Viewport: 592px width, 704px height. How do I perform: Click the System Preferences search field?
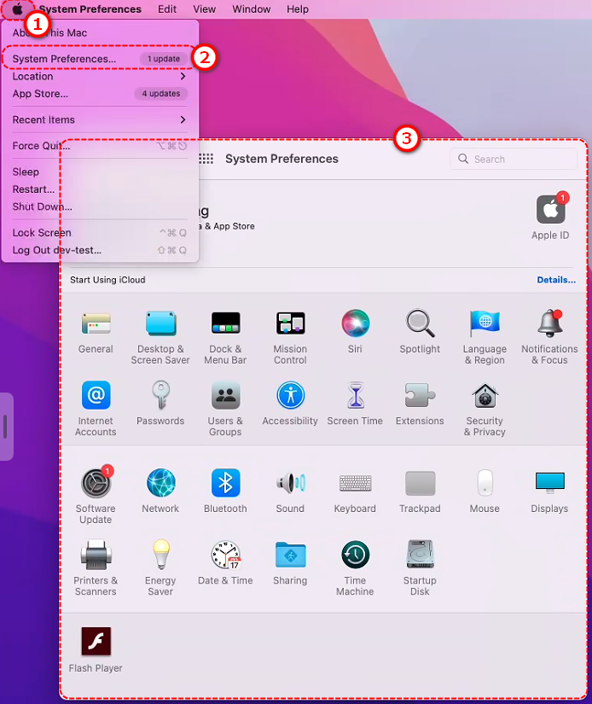pyautogui.click(x=514, y=159)
